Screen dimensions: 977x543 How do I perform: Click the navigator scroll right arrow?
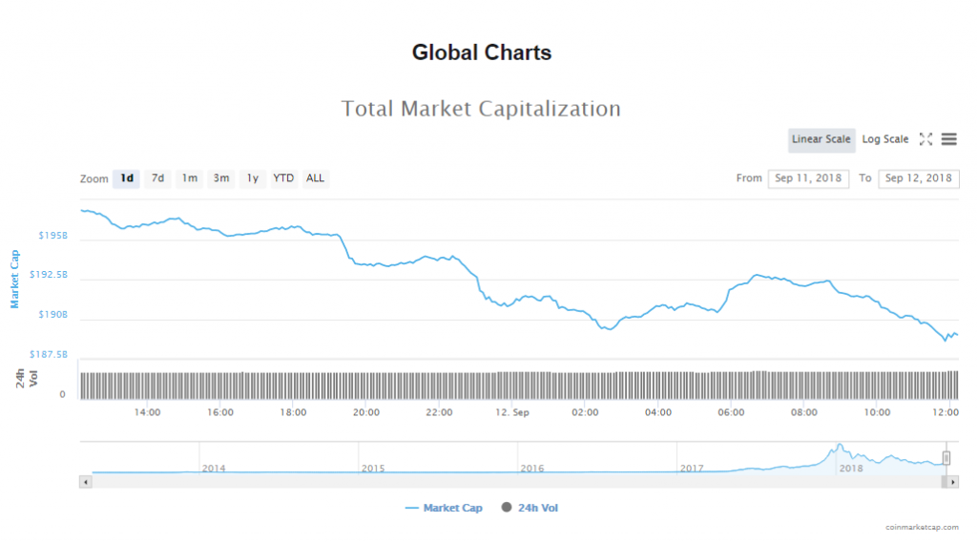[x=953, y=482]
